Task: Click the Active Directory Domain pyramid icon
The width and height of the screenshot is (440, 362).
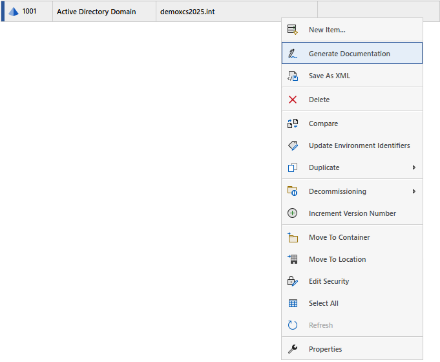Action: click(14, 12)
